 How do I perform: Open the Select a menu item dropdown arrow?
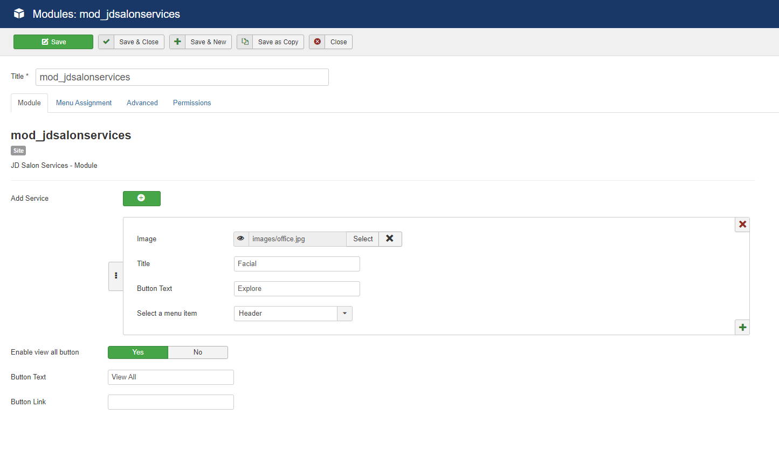[x=344, y=313]
